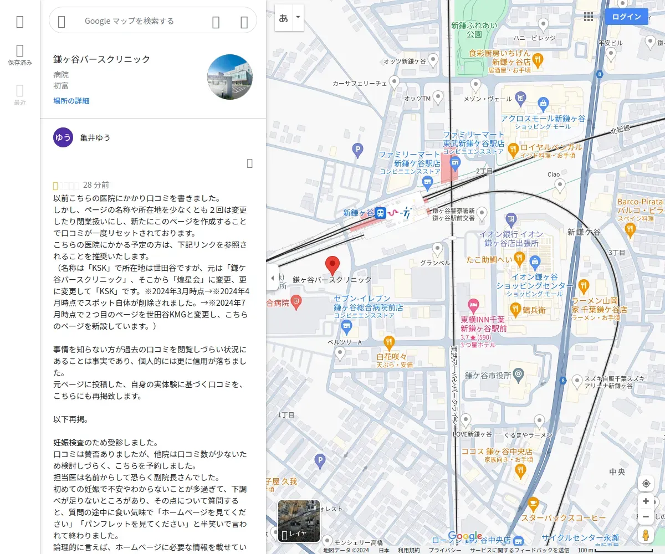The image size is (665, 554).
Task: Click サービスに関するフィードバックを送信 link
Action: pyautogui.click(x=519, y=550)
